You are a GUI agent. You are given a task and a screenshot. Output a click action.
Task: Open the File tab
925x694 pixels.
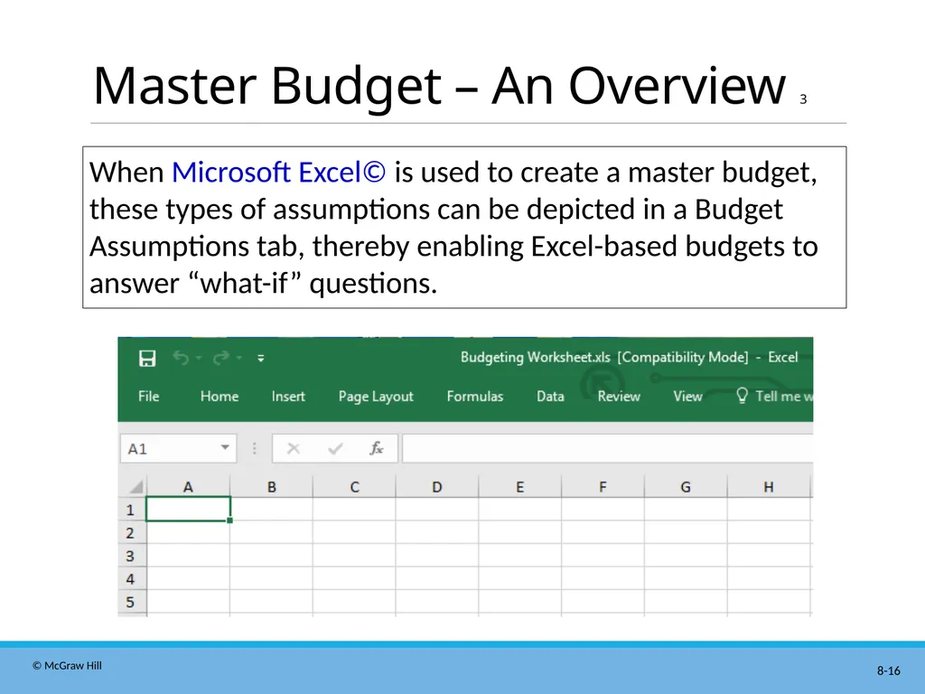(x=149, y=396)
